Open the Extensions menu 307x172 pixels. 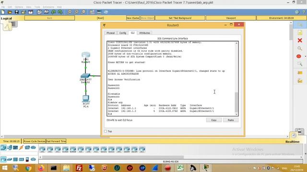tap(48, 7)
